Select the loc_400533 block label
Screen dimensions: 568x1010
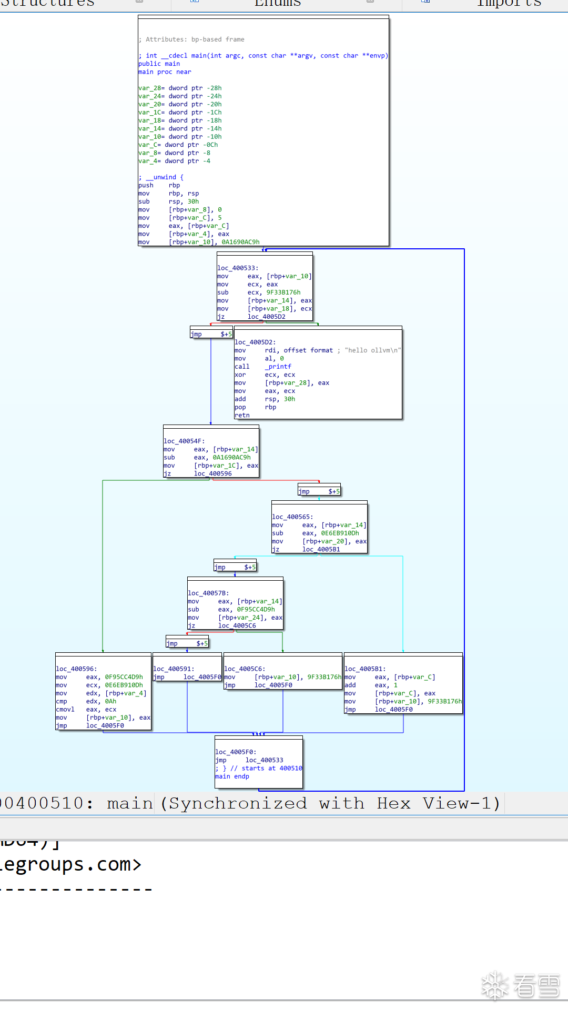238,268
